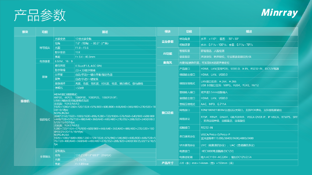
Task: Select the AI功能 module cell
Action: tap(167, 54)
